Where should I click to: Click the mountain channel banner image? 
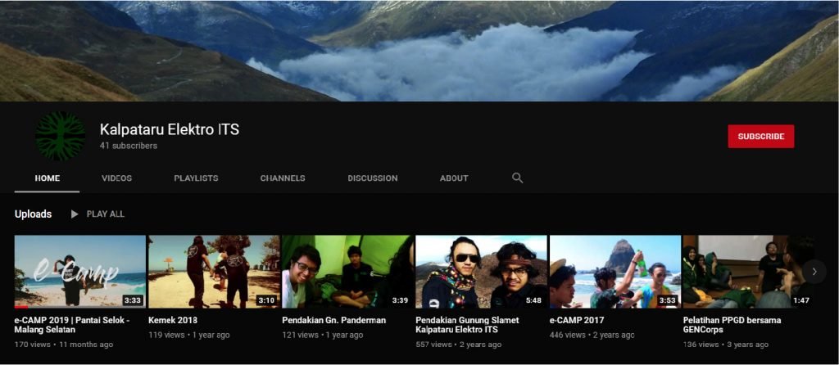click(419, 49)
